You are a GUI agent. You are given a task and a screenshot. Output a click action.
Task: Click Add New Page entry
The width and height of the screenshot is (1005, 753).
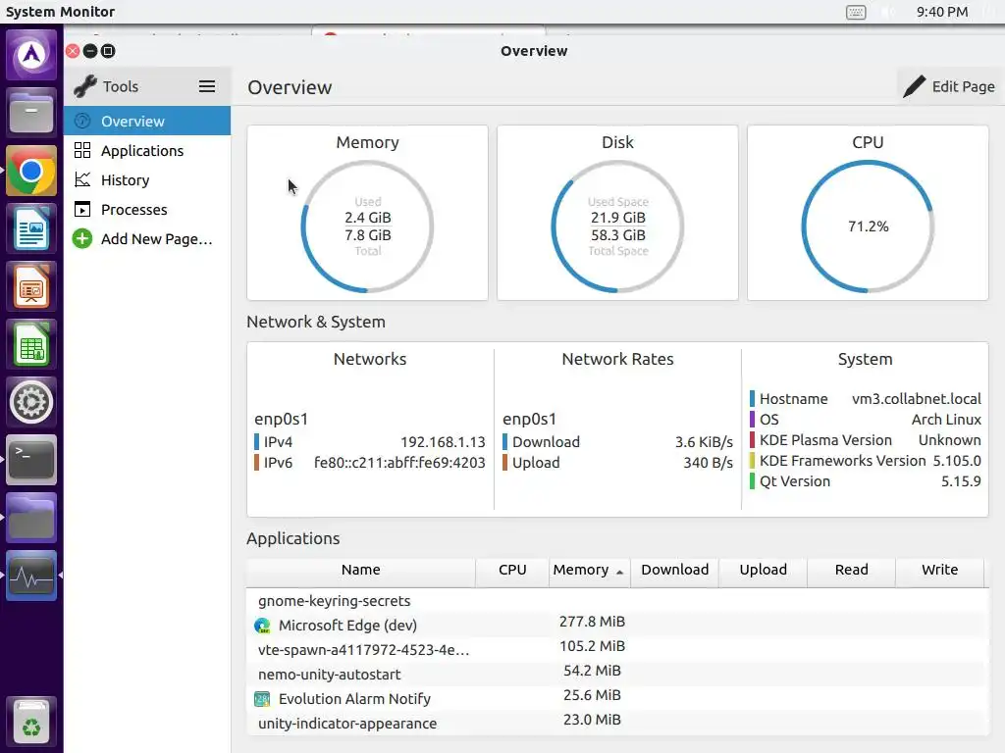[147, 239]
